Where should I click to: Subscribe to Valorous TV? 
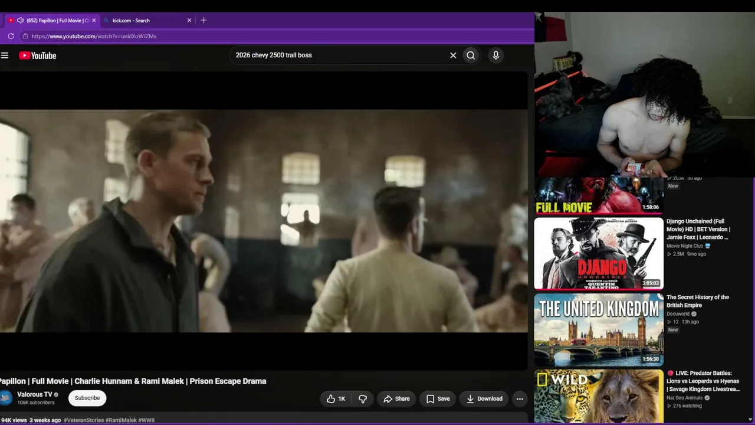tap(87, 398)
